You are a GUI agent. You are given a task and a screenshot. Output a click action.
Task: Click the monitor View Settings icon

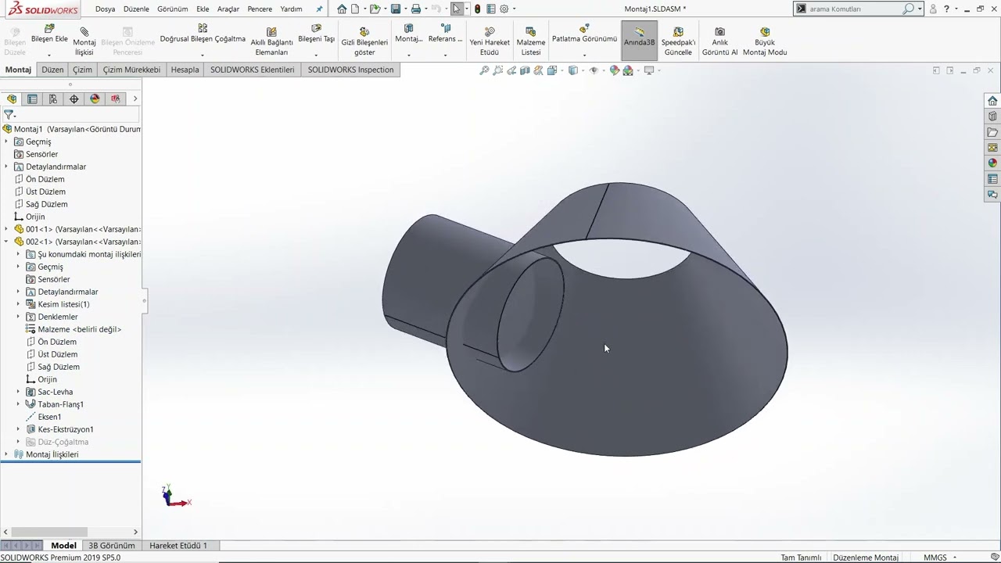(x=648, y=70)
